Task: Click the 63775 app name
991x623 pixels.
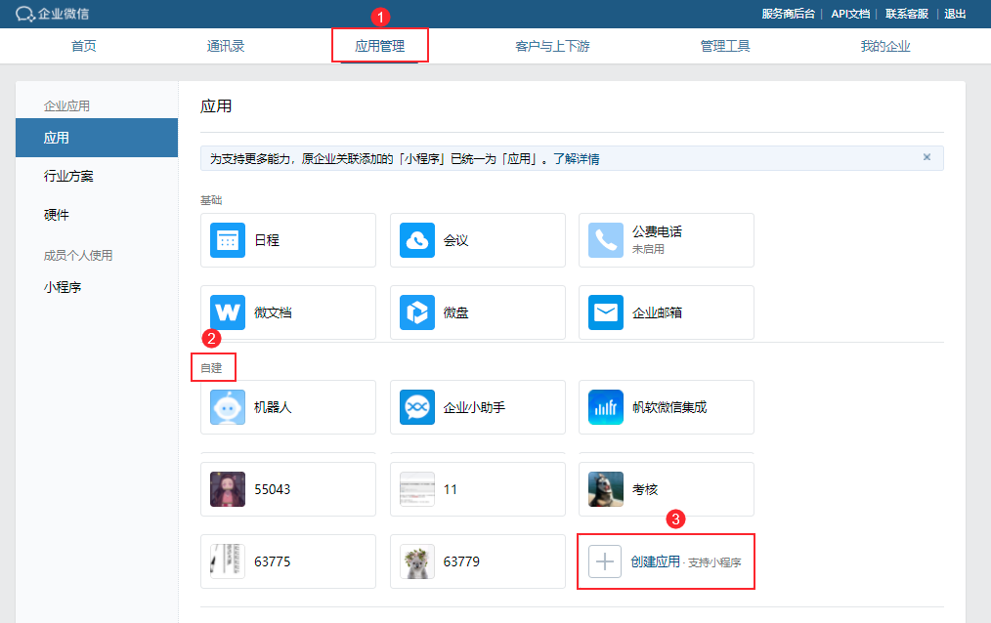Action: point(273,561)
